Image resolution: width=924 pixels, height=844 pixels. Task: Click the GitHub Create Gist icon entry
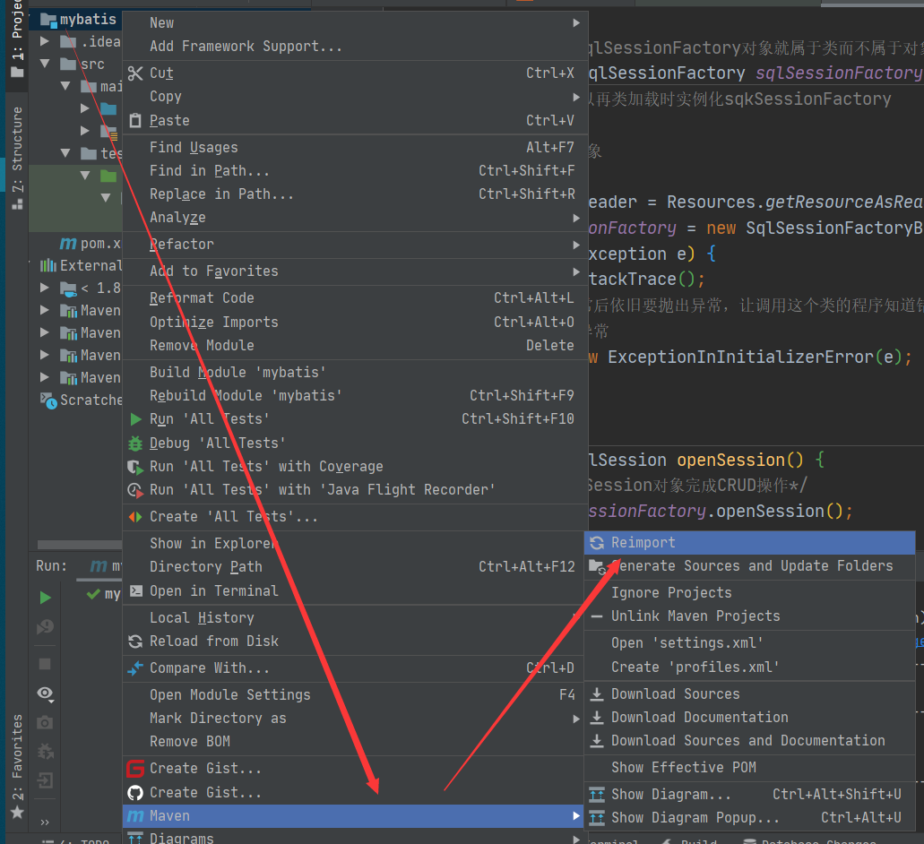pos(205,792)
